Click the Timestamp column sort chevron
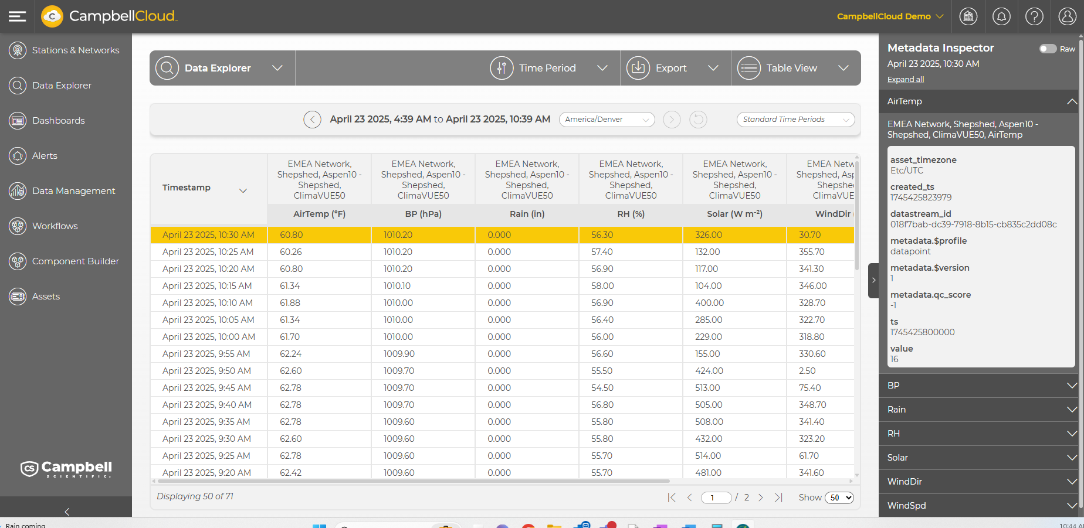The width and height of the screenshot is (1084, 528). [x=243, y=190]
